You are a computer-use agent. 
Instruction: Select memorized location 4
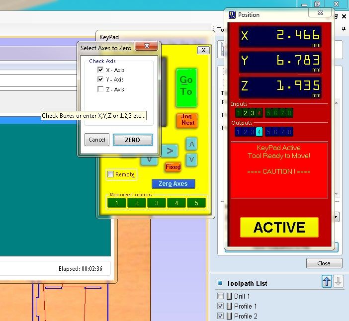176,203
